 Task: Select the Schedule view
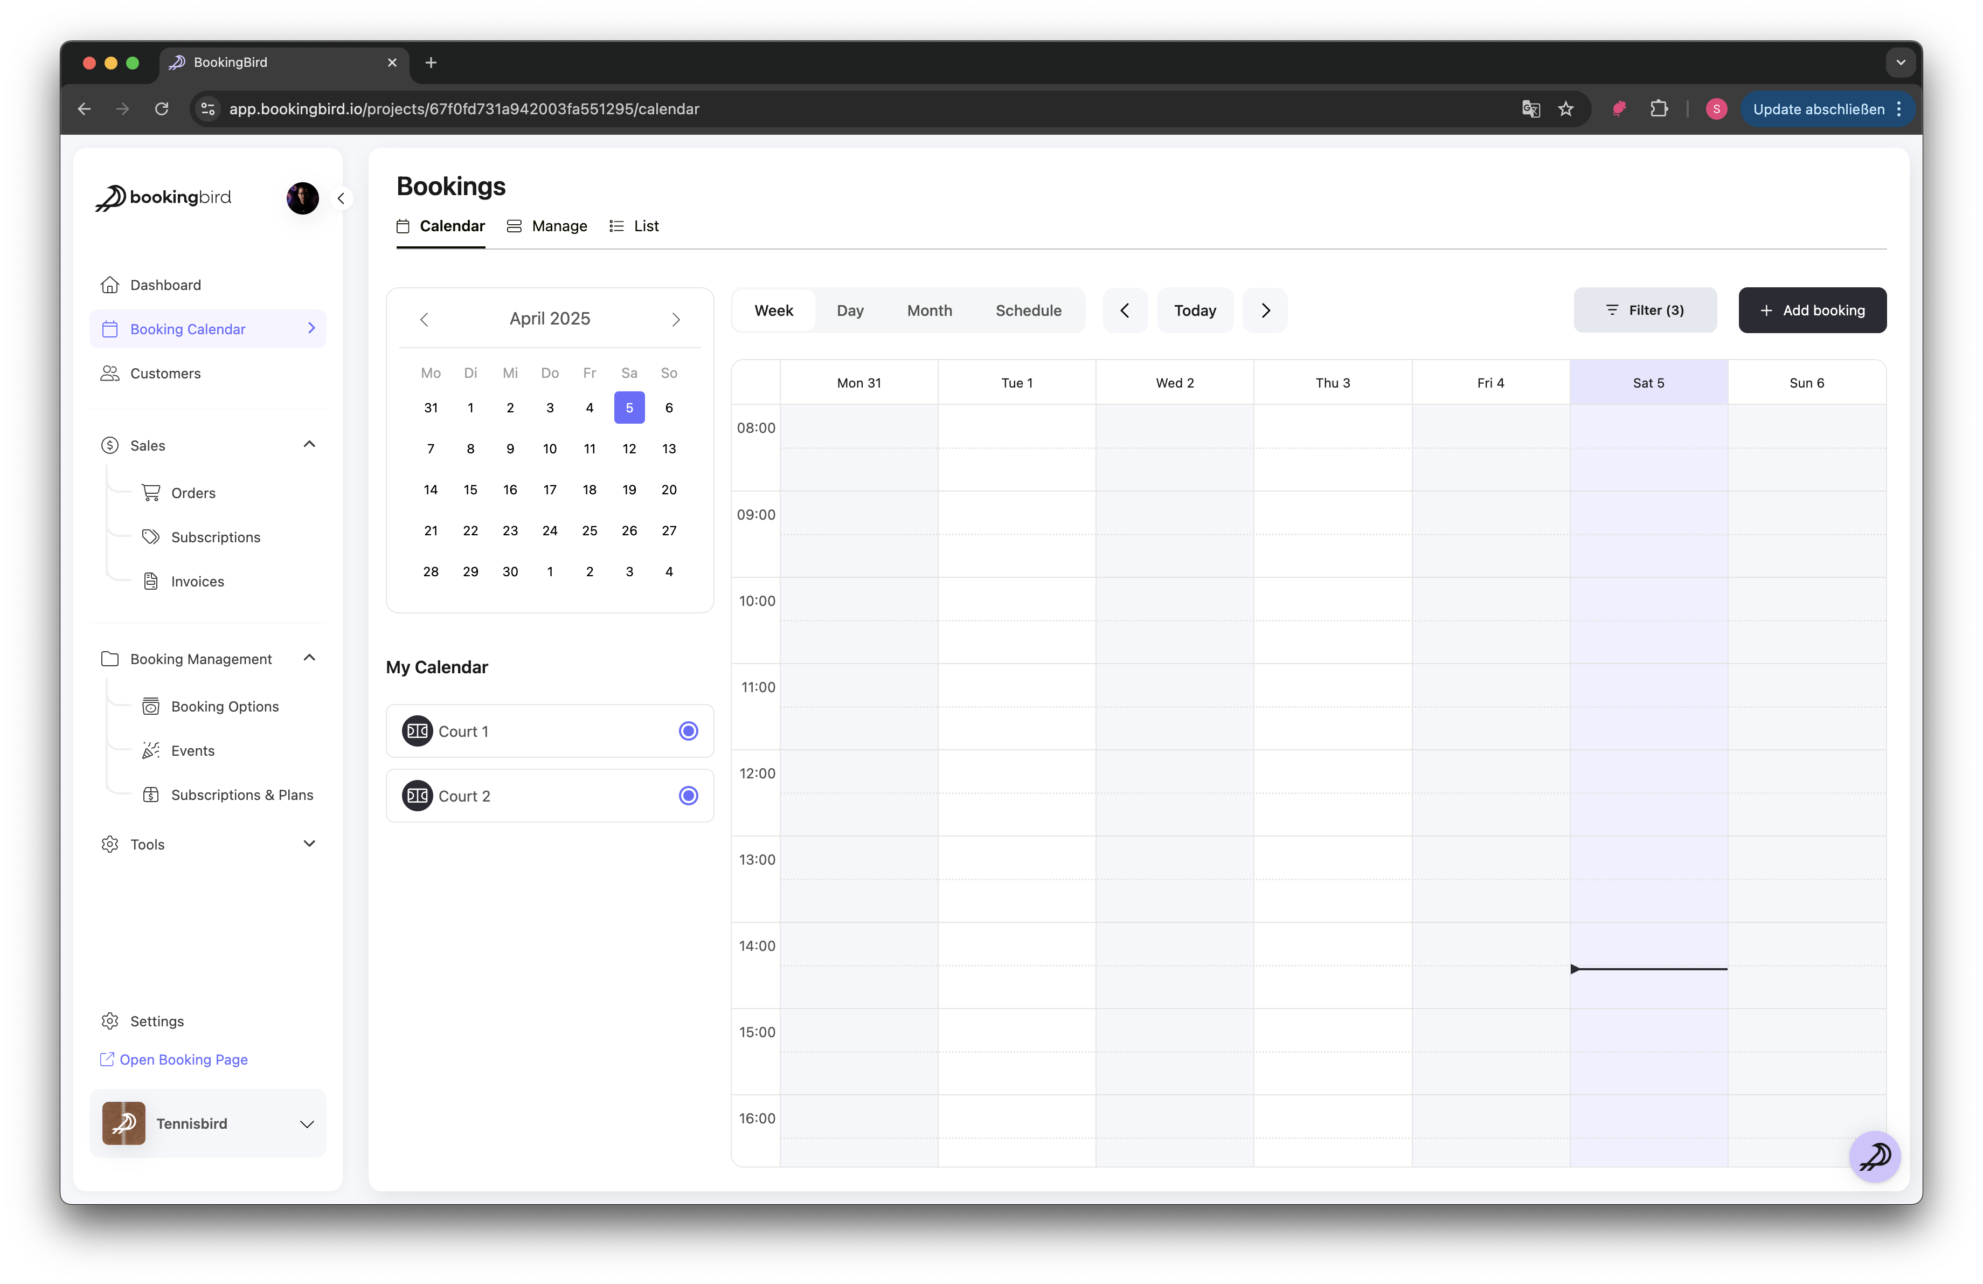[1028, 311]
